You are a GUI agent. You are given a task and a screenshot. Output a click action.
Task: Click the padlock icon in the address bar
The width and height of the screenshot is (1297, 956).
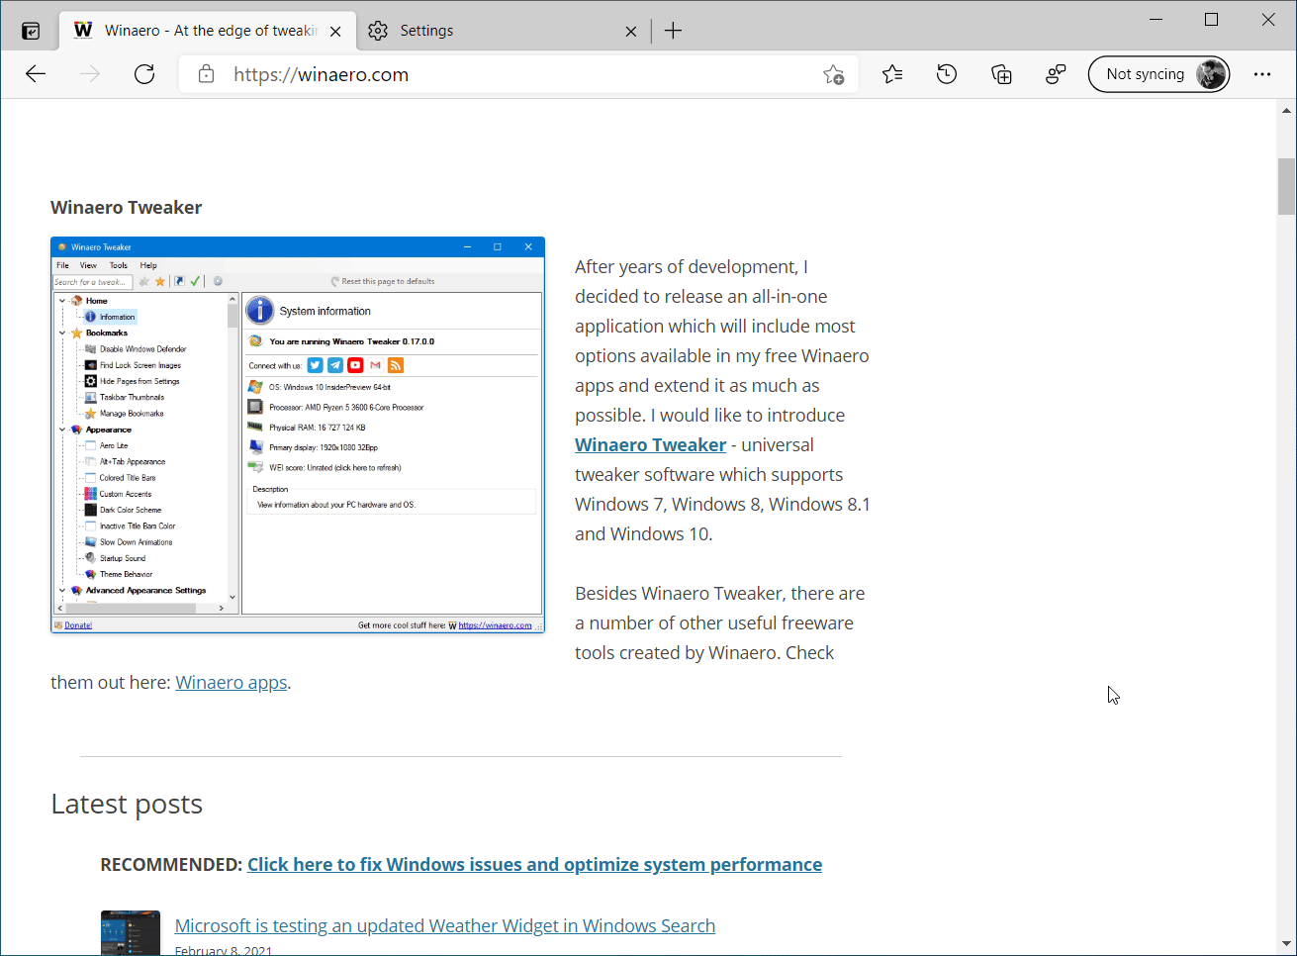(x=206, y=74)
